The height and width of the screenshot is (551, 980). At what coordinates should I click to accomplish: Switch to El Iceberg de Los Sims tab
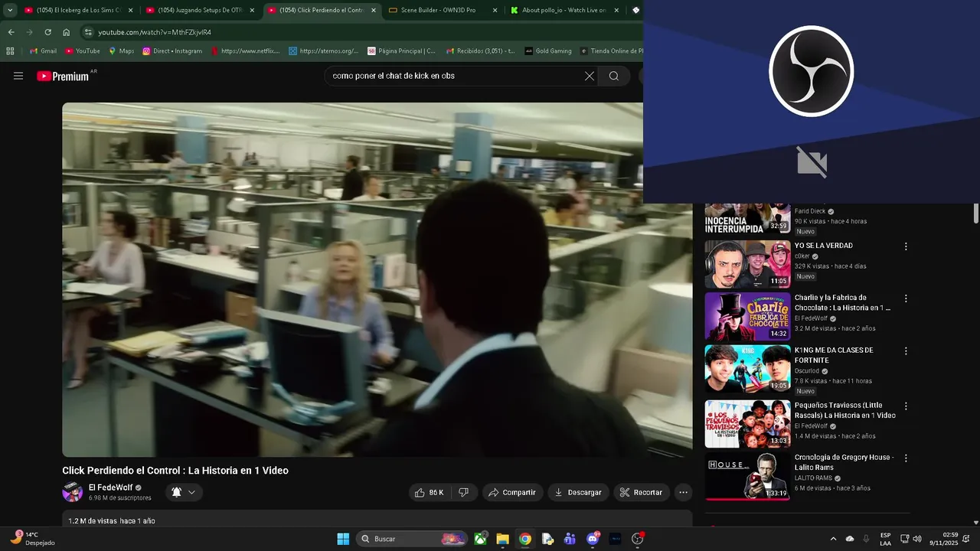(x=79, y=10)
